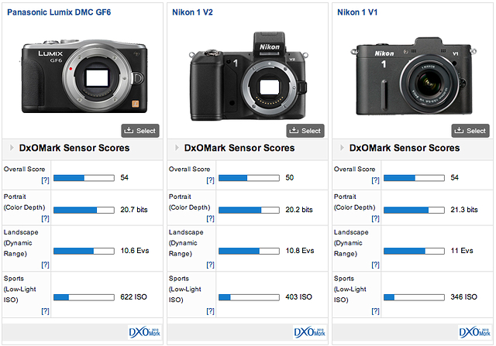Click the 403 ISO value

click(x=298, y=297)
